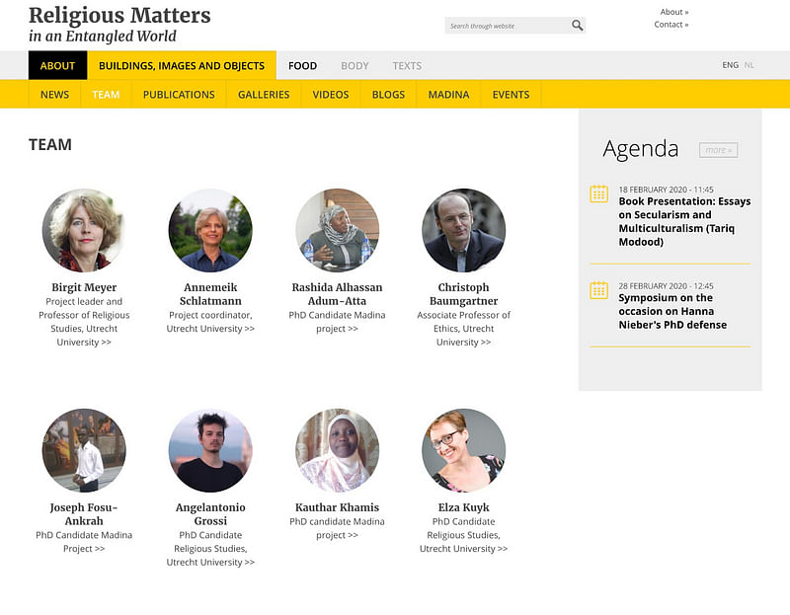Click calendar icon for 28 February event
Image resolution: width=790 pixels, height=615 pixels.
[598, 290]
